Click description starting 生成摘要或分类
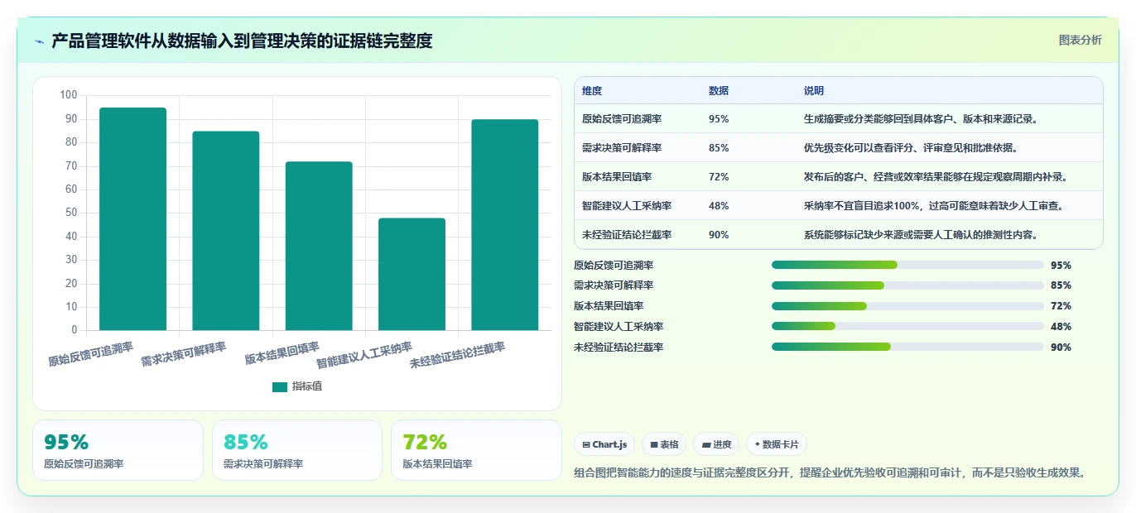Image resolution: width=1136 pixels, height=513 pixels. 921,119
